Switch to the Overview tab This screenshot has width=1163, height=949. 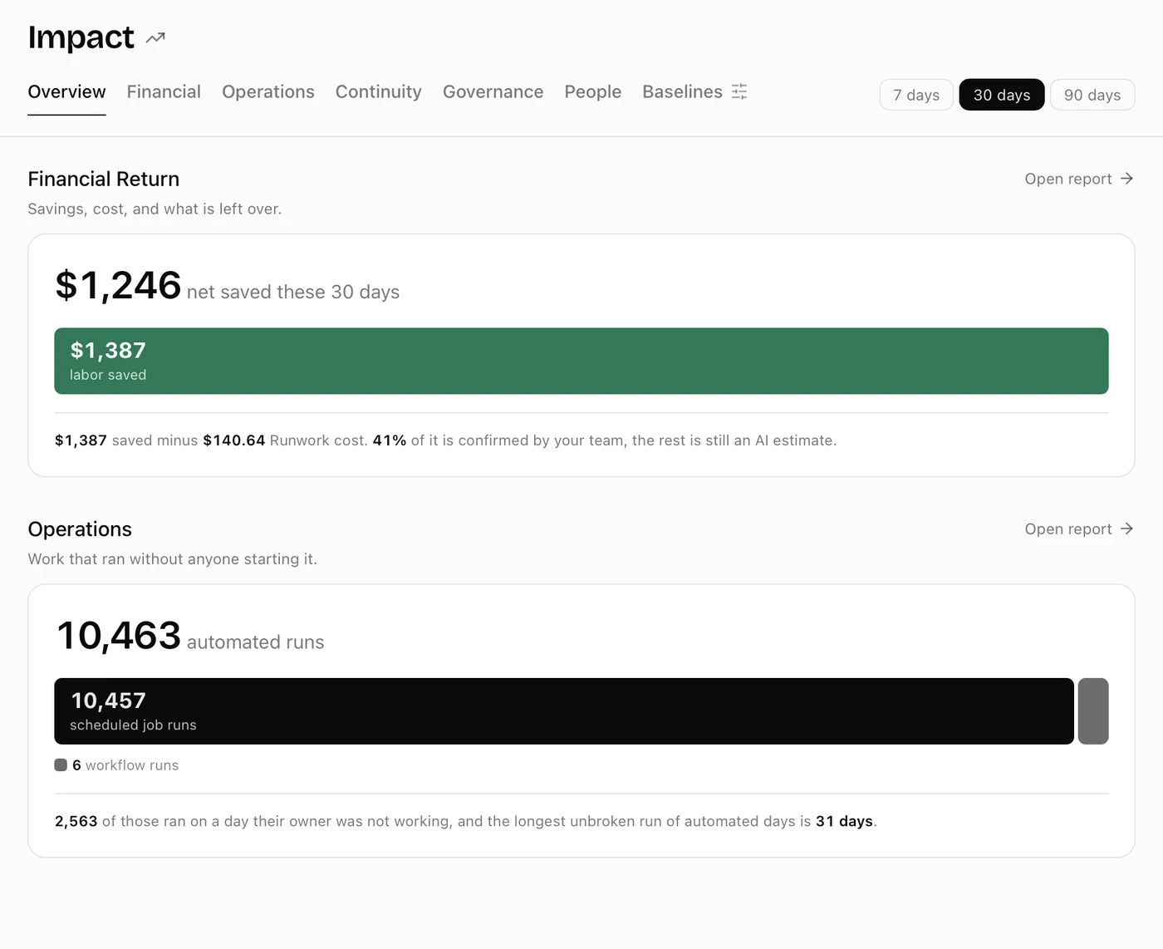point(66,91)
